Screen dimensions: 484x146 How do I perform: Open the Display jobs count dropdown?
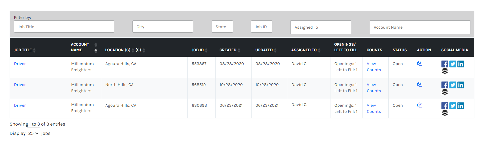(33, 133)
